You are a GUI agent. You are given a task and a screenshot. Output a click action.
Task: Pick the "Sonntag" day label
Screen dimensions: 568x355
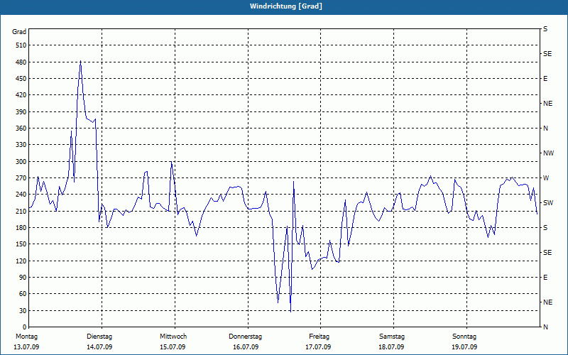click(464, 337)
